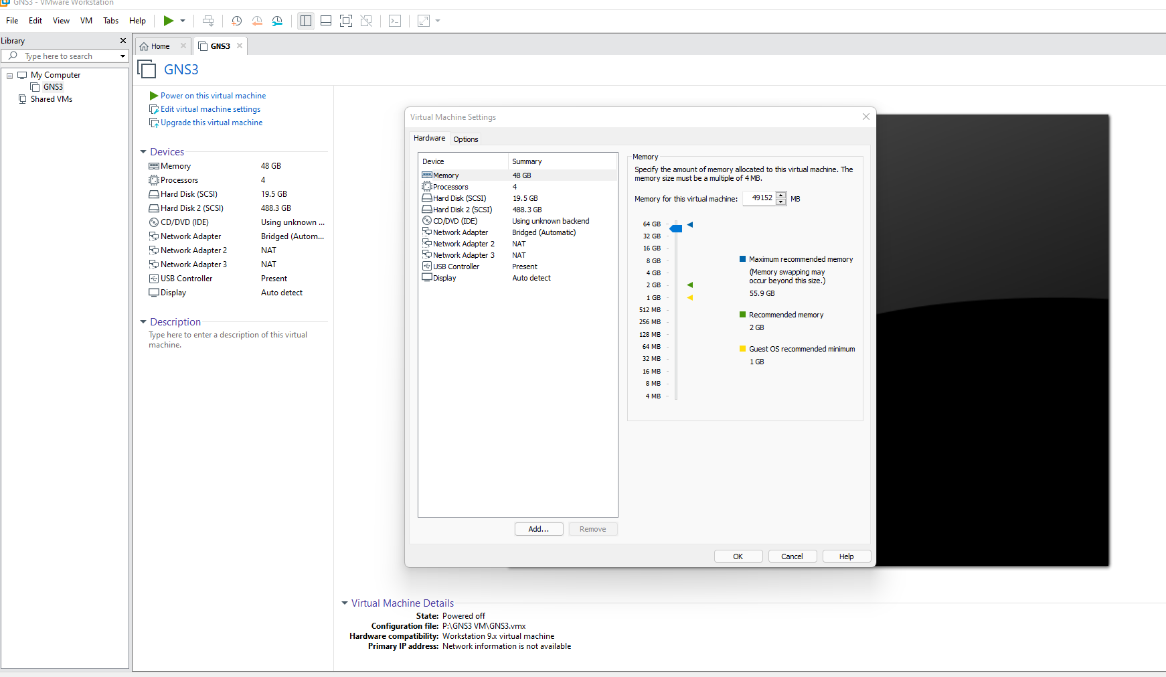This screenshot has width=1166, height=677.
Task: Toggle the thumbnail bar view icon
Action: pos(326,21)
